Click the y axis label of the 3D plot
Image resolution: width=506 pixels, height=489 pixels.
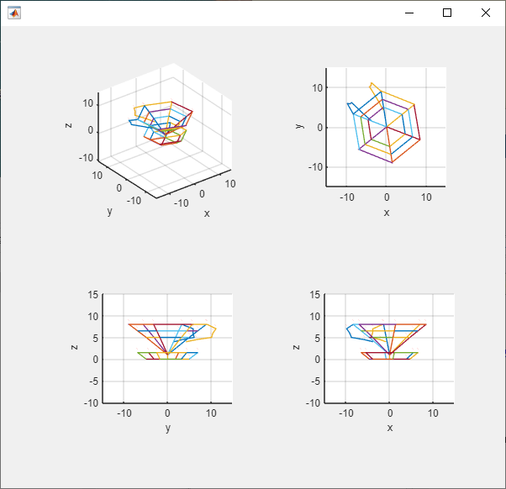pyautogui.click(x=110, y=212)
